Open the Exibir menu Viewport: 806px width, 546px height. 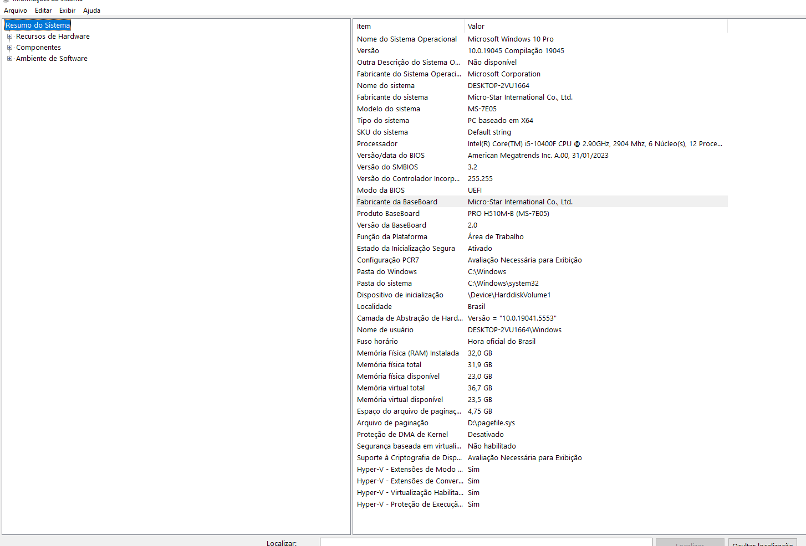click(68, 11)
